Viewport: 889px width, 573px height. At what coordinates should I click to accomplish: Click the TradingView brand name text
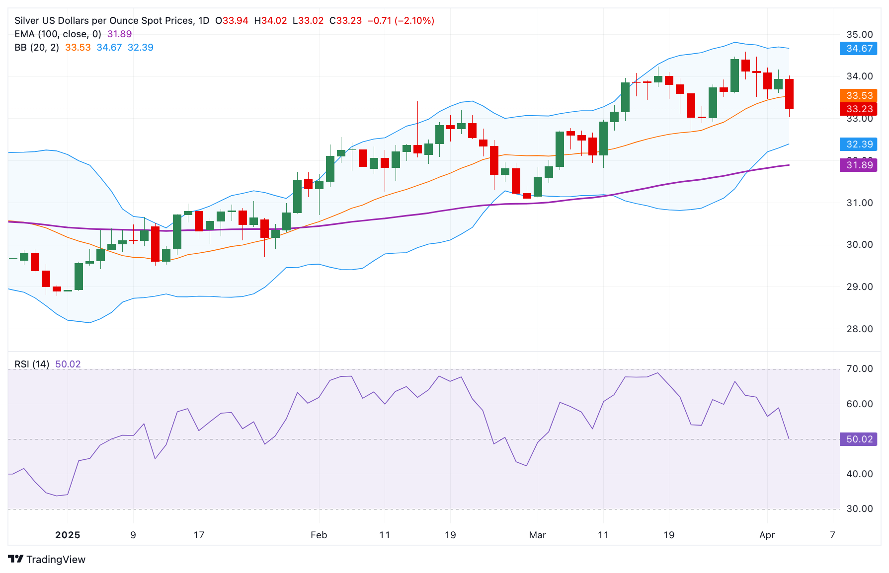point(56,560)
